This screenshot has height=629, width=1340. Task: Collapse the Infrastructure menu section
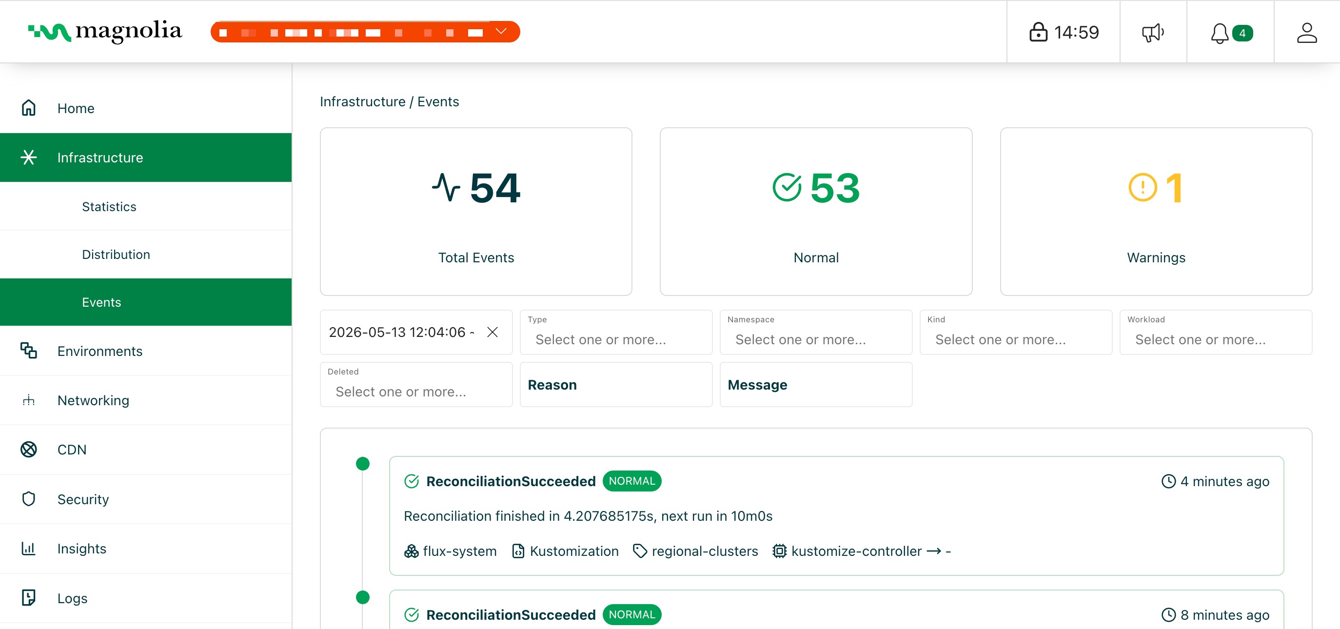(x=146, y=157)
